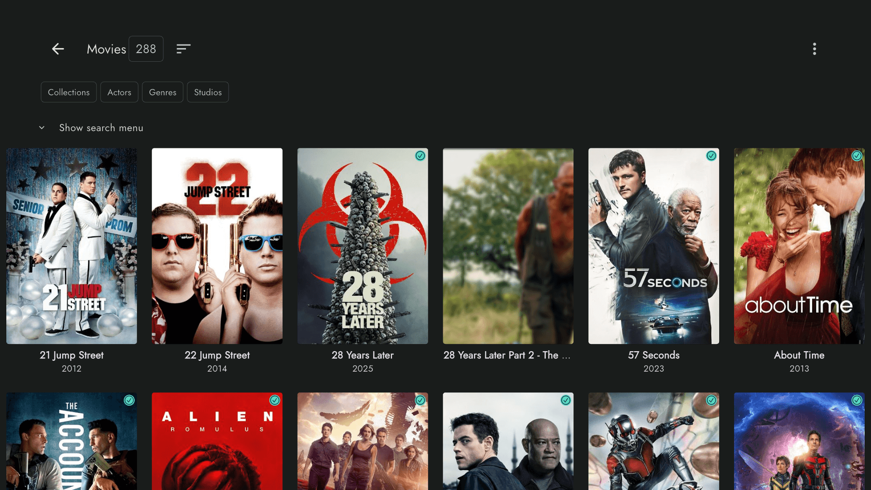Toggle watched checkmark on About Time
The width and height of the screenshot is (871, 490).
tap(857, 156)
